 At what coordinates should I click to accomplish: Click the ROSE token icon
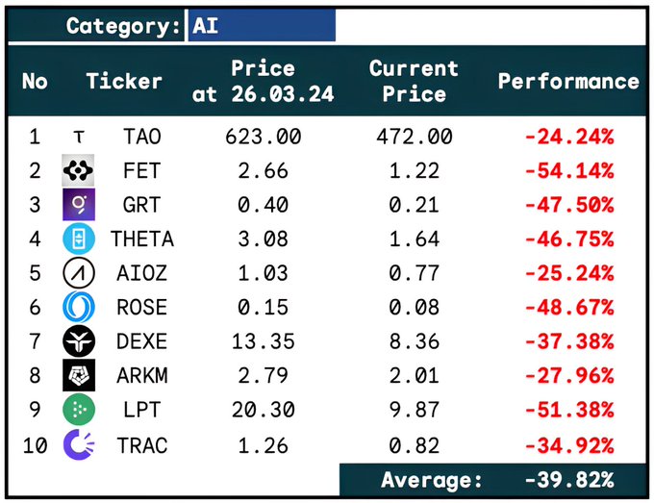tap(78, 308)
